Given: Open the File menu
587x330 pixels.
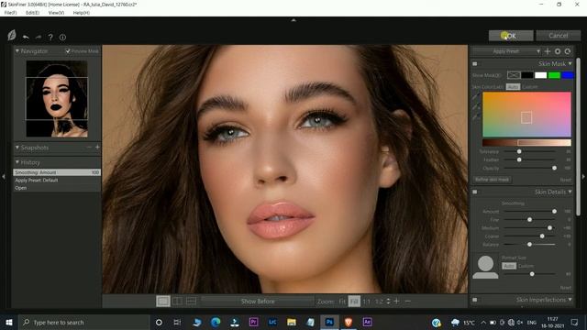Looking at the screenshot, I should pos(10,13).
